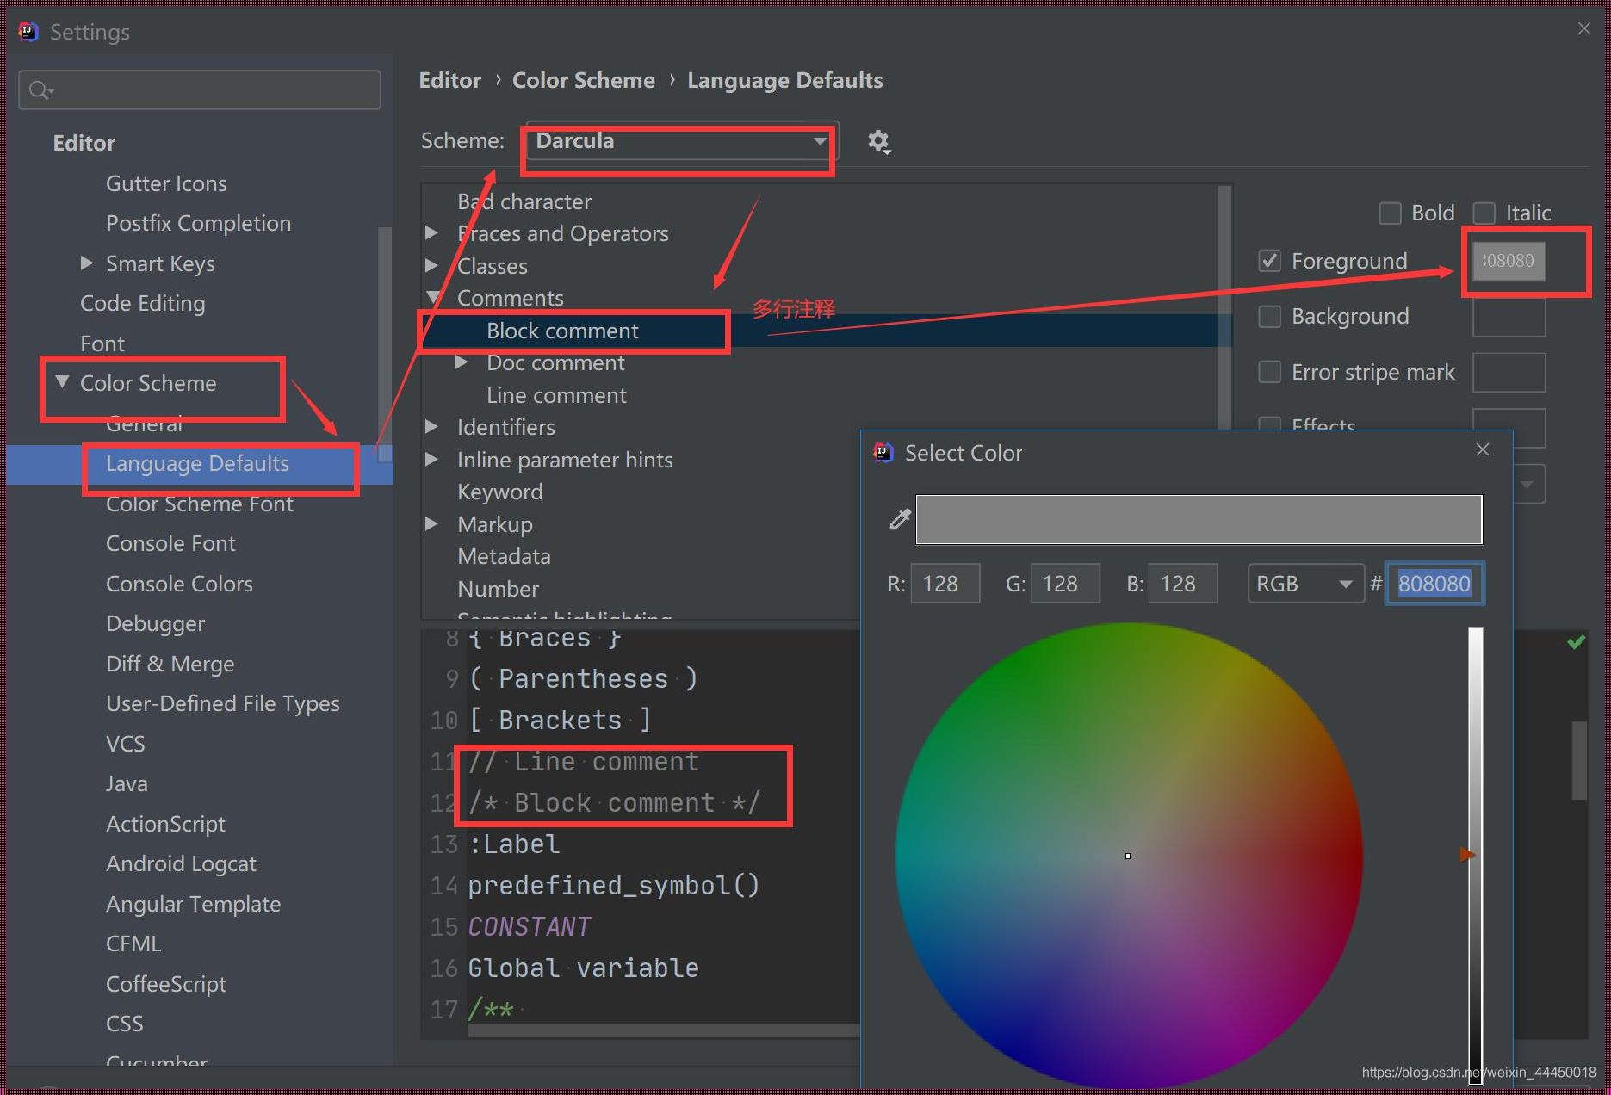Open VCS color settings

(x=125, y=744)
